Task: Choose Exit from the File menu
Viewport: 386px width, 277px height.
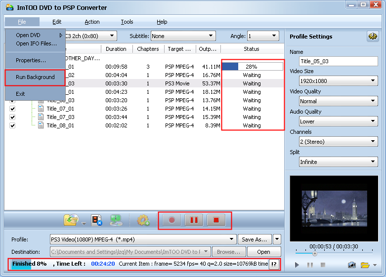Action: tap(35, 94)
